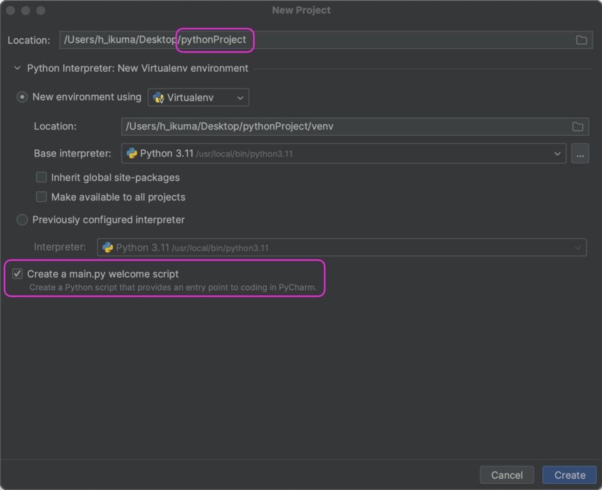Click the Cancel button
This screenshot has height=490, width=602.
pyautogui.click(x=507, y=475)
